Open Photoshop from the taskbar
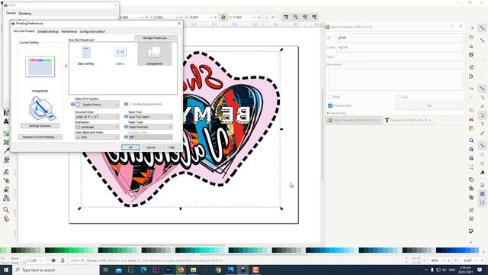The height and width of the screenshot is (275, 488). pos(169,270)
